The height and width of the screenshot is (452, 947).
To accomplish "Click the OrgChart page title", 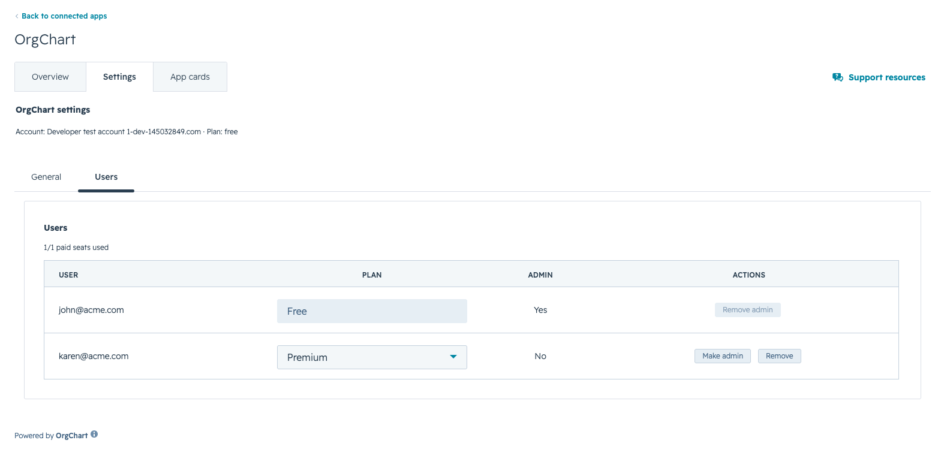I will click(x=45, y=40).
